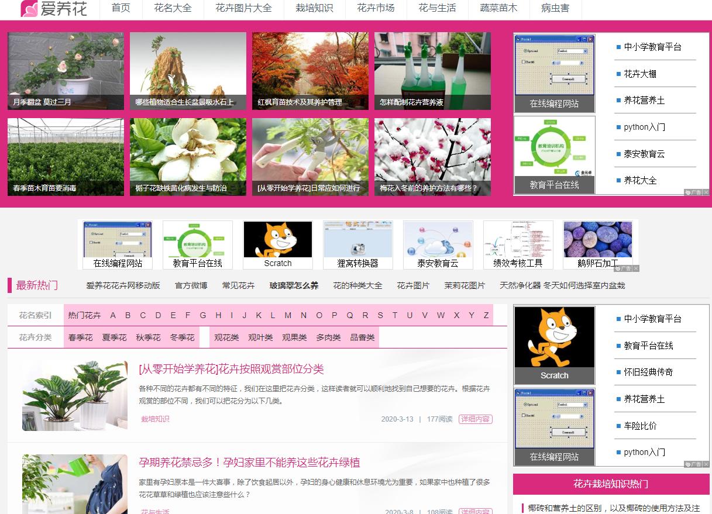Check the CheckA checkbox in the top-right ad form
The width and height of the screenshot is (712, 514).
[524, 62]
